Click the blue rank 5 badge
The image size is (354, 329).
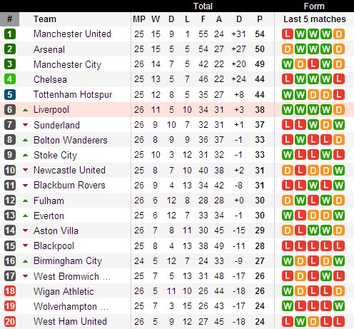click(x=10, y=94)
